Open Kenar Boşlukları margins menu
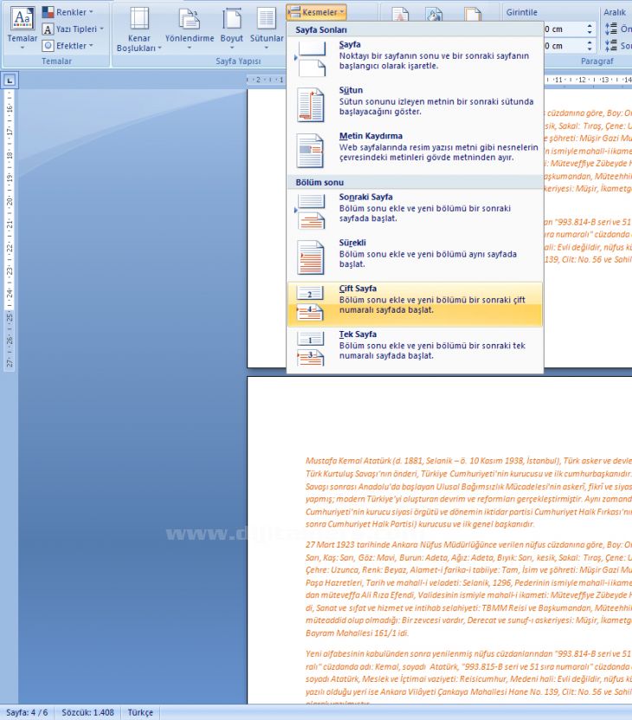 (139, 29)
